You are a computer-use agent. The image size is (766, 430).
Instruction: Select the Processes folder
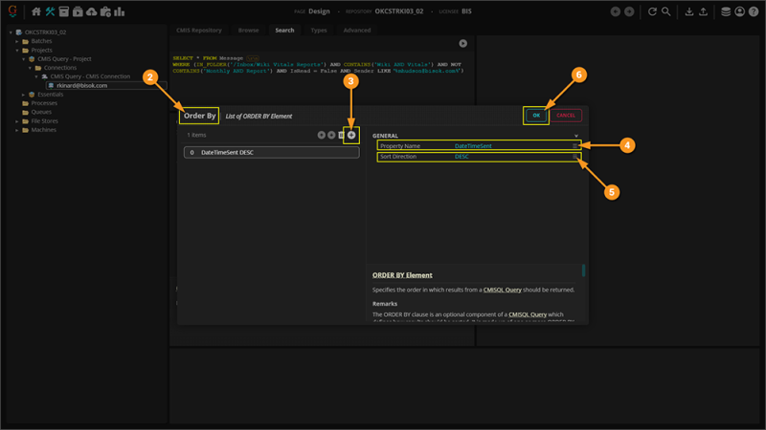(44, 103)
